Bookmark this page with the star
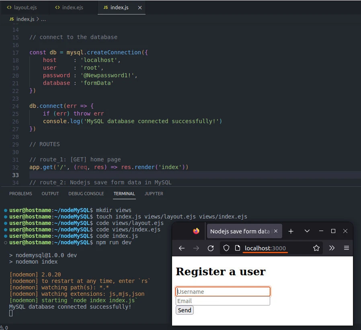The image size is (361, 330). (316, 248)
